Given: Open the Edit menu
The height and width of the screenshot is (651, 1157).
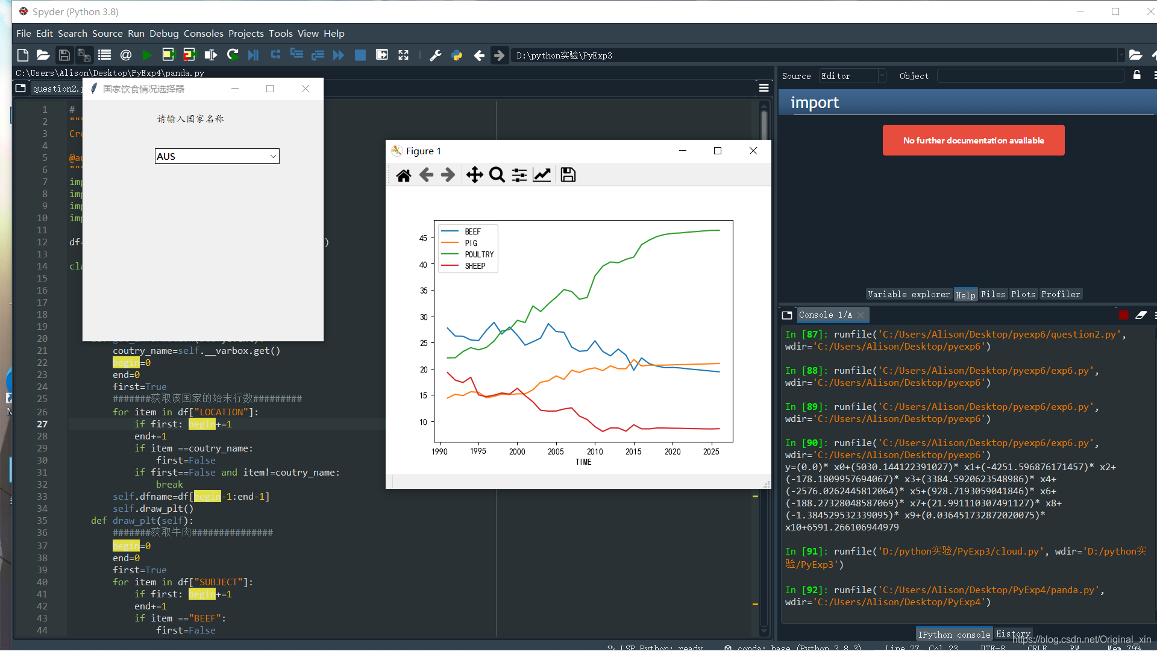Looking at the screenshot, I should click(x=45, y=34).
